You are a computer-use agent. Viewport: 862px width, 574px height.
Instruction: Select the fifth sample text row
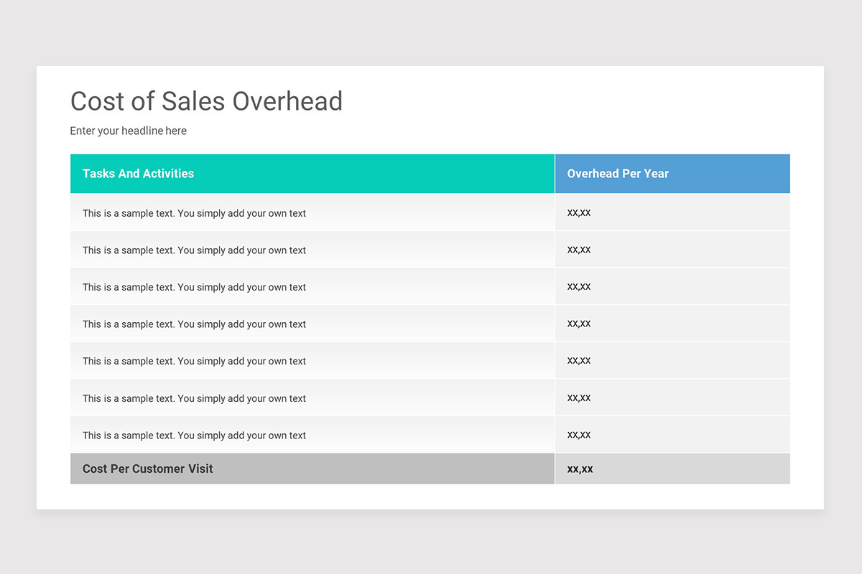[194, 360]
